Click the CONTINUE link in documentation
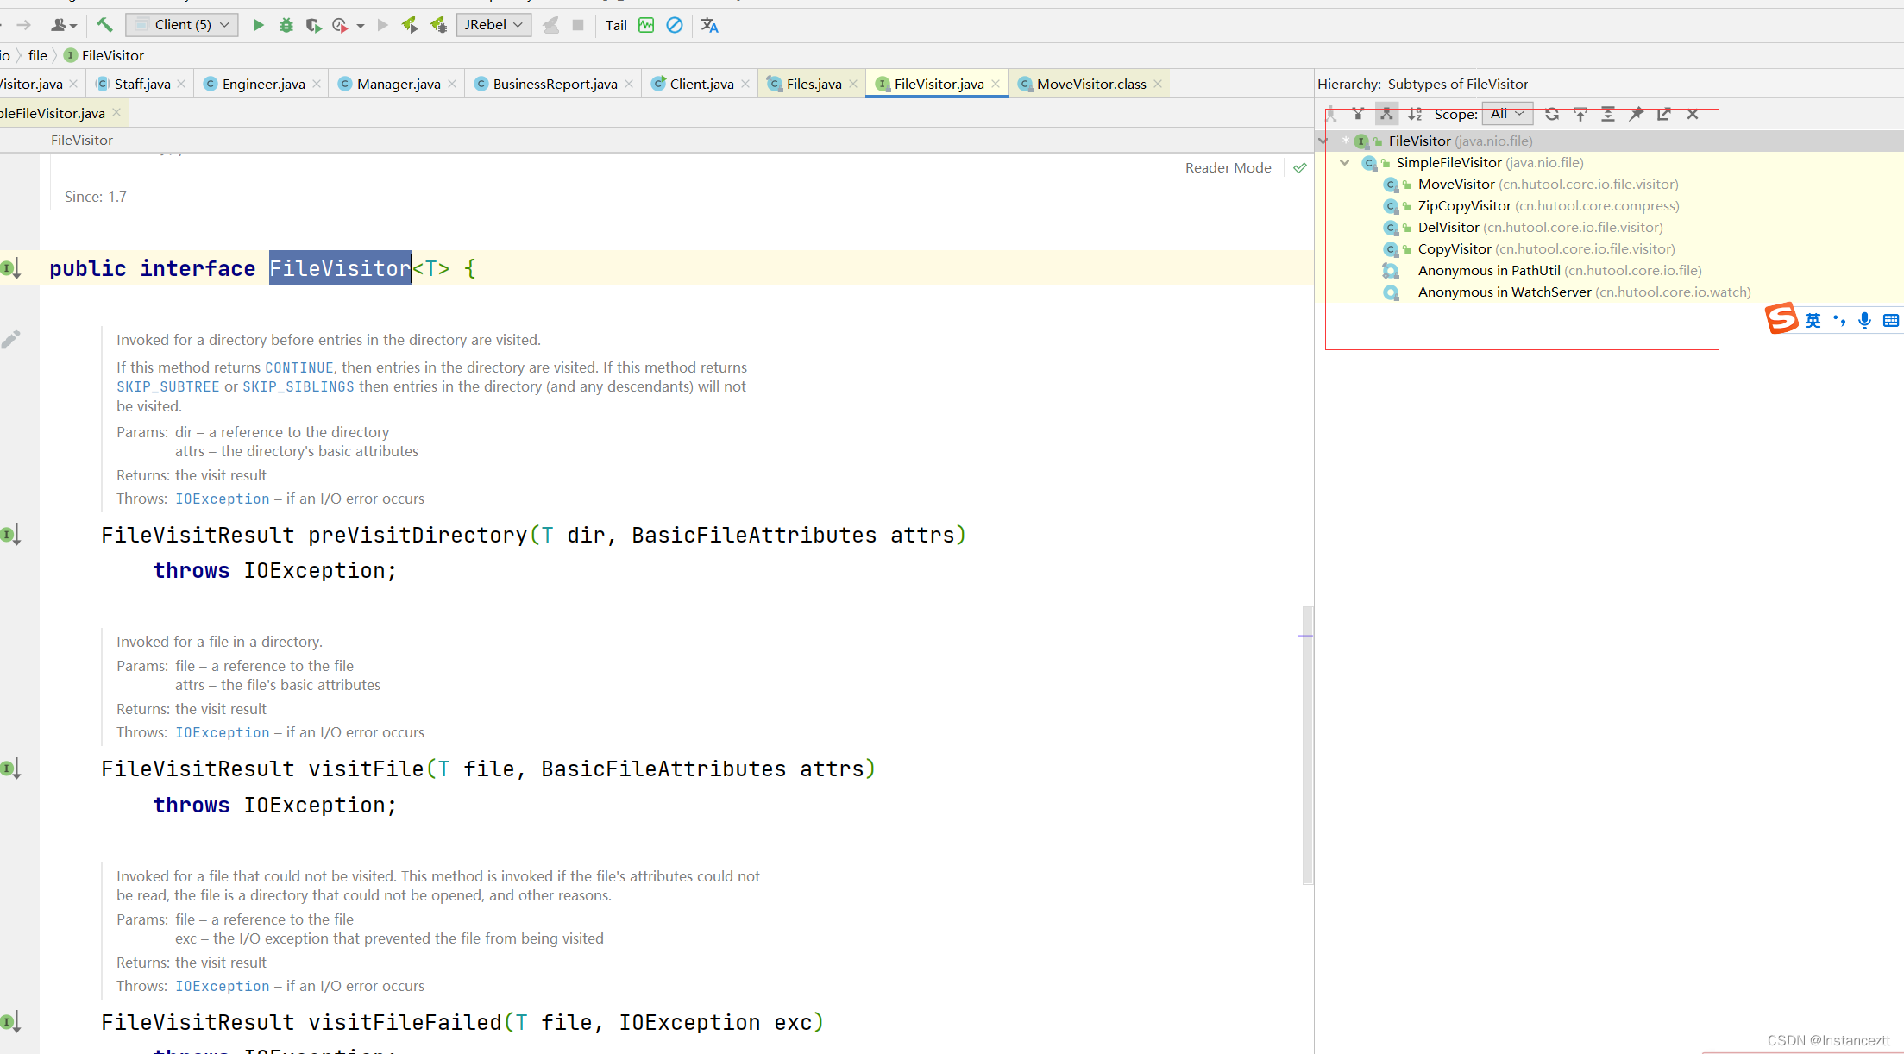Image resolution: width=1904 pixels, height=1054 pixels. pos(298,367)
